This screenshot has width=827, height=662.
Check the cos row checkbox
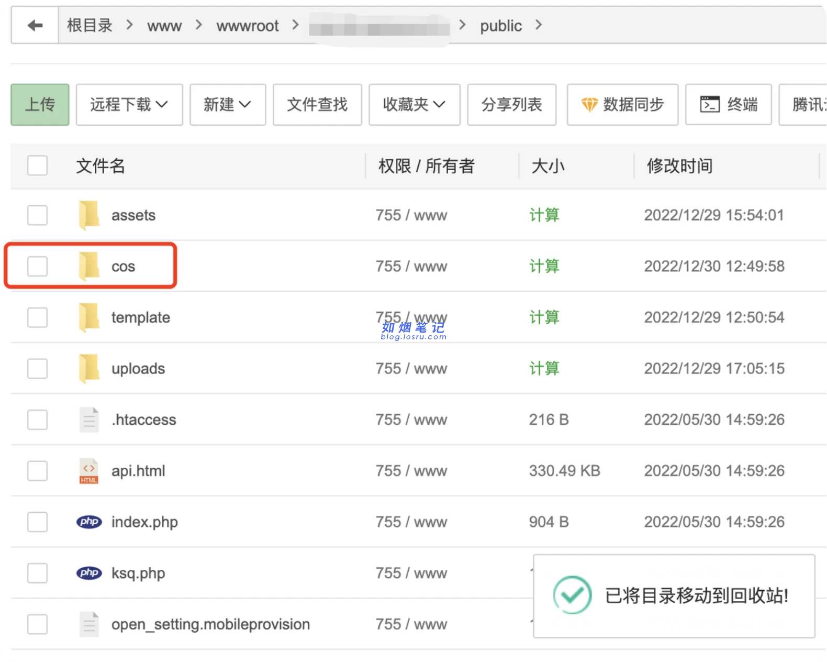pos(38,266)
